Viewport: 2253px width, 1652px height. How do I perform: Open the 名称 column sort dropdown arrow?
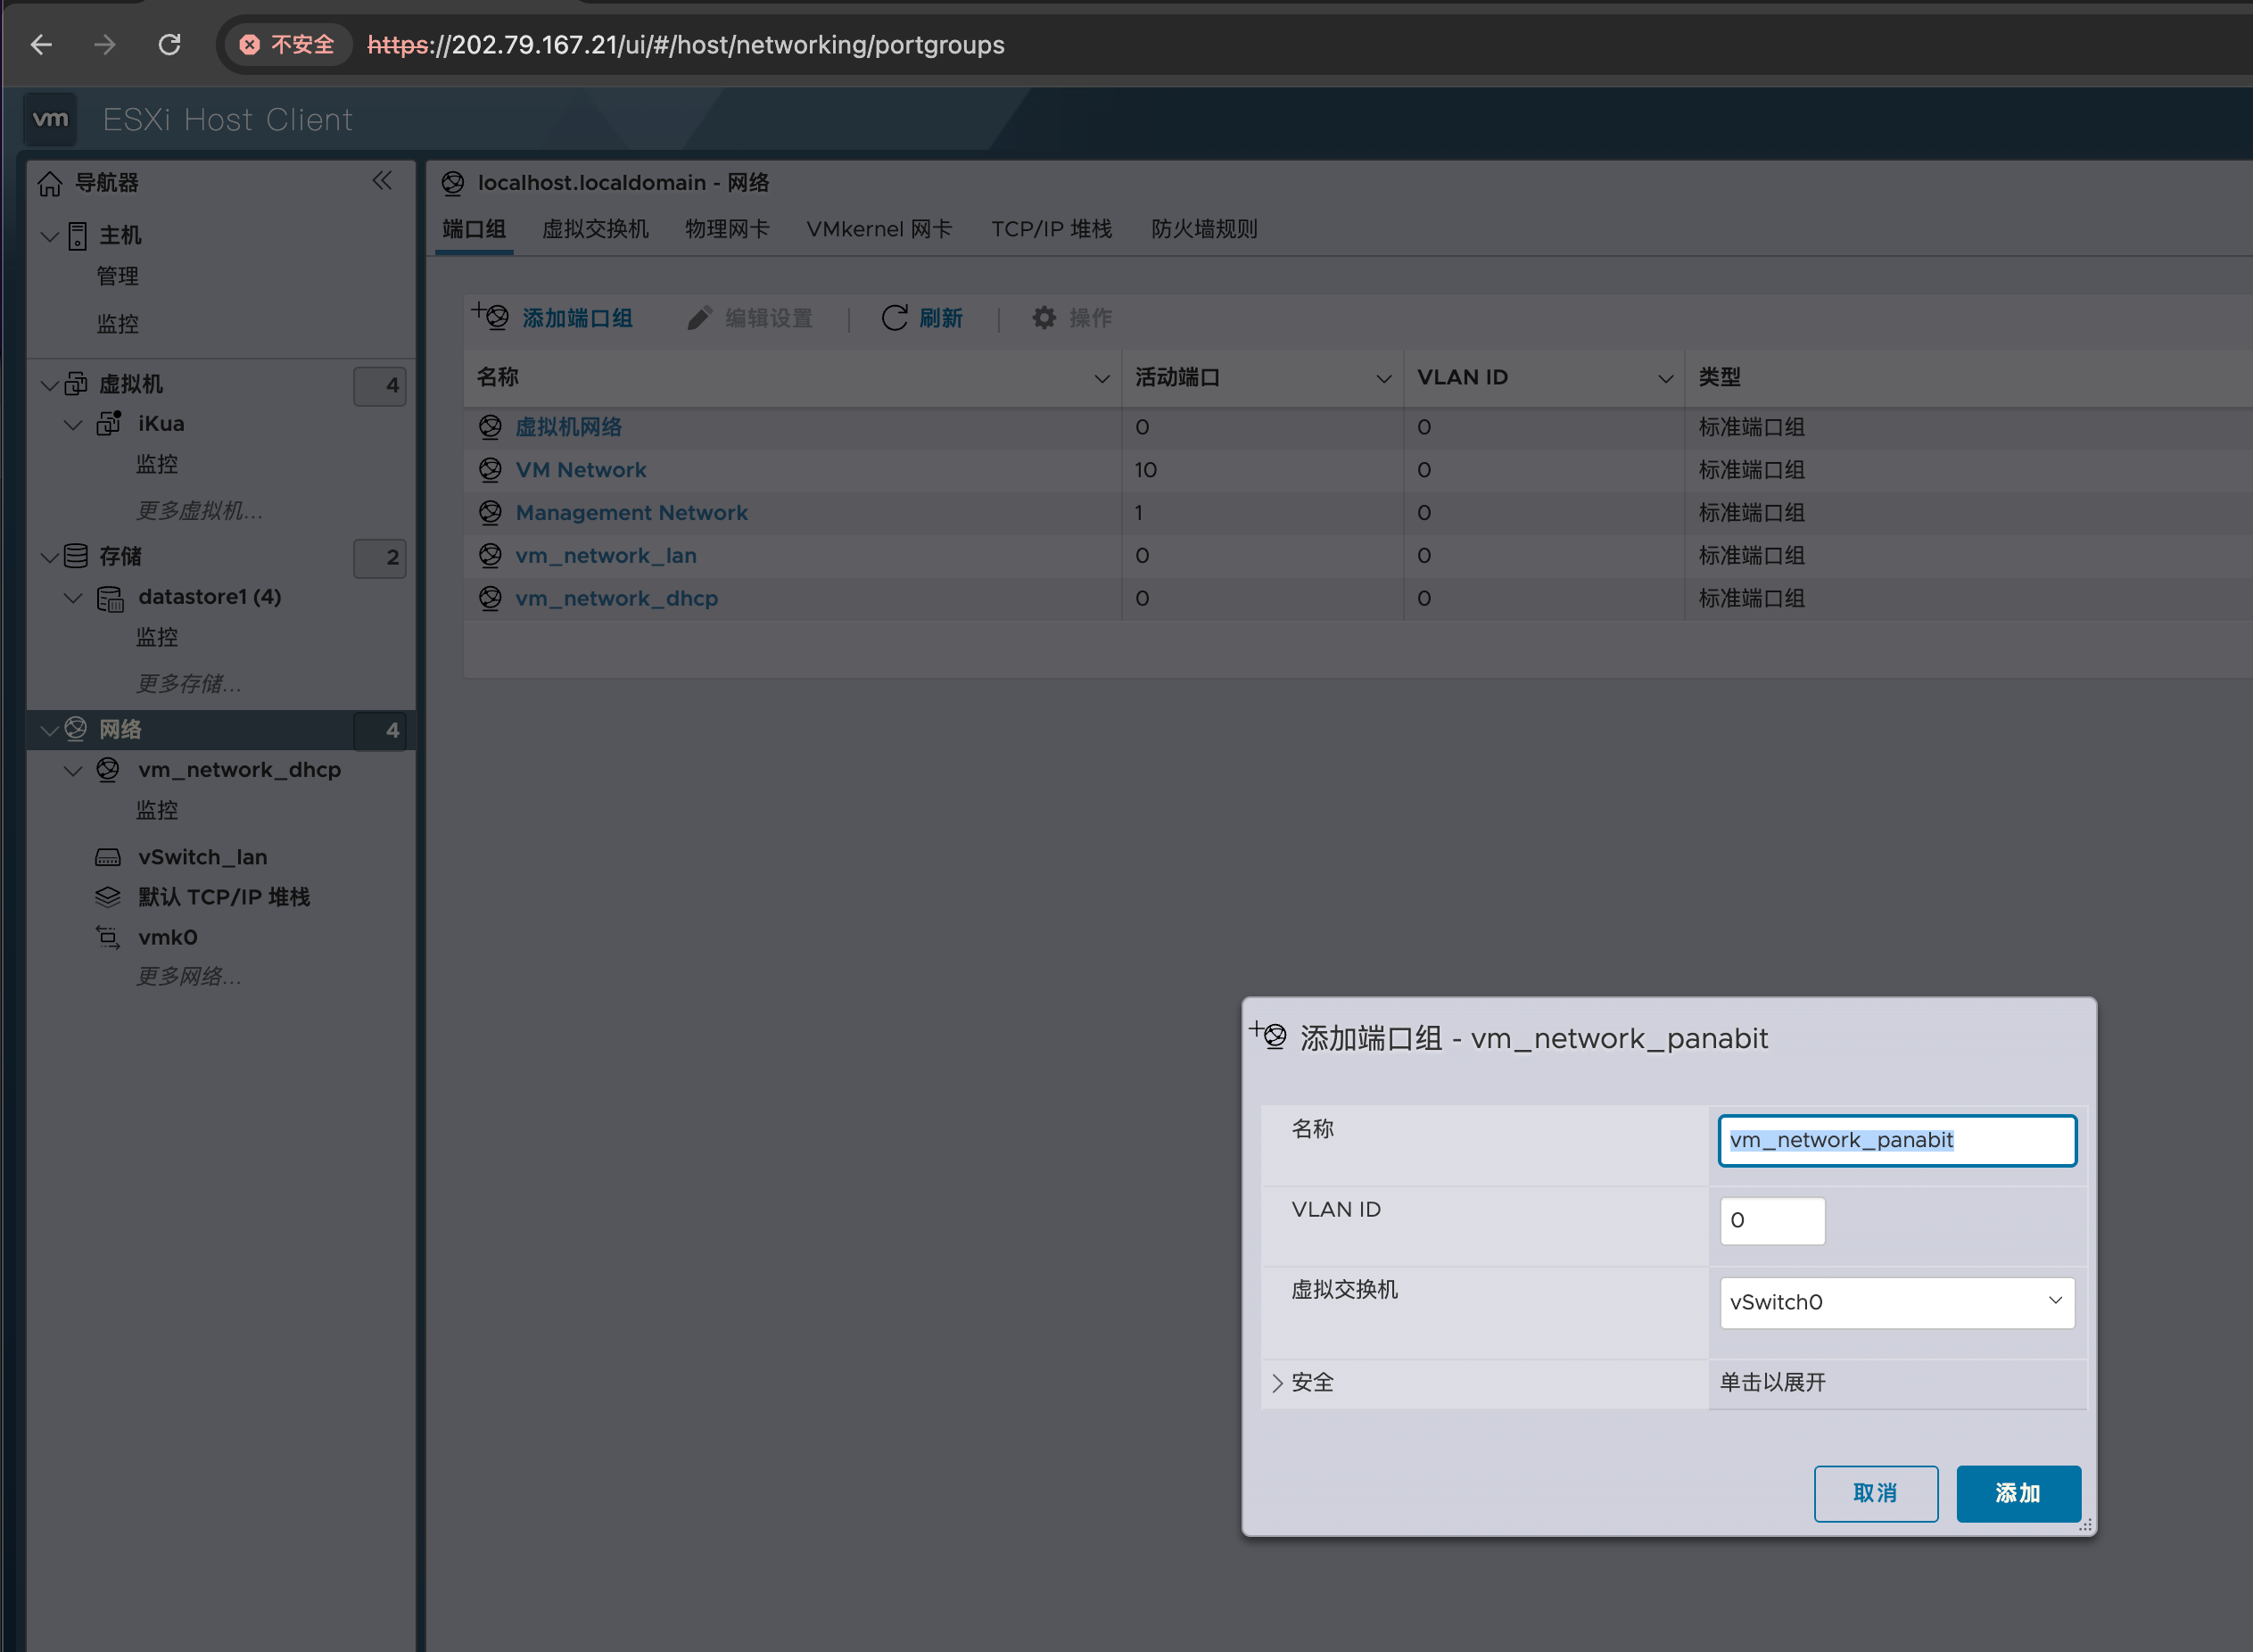click(x=1101, y=378)
